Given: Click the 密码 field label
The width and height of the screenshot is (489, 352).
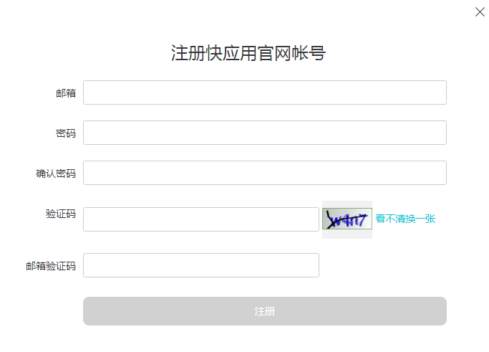Looking at the screenshot, I should click(66, 133).
